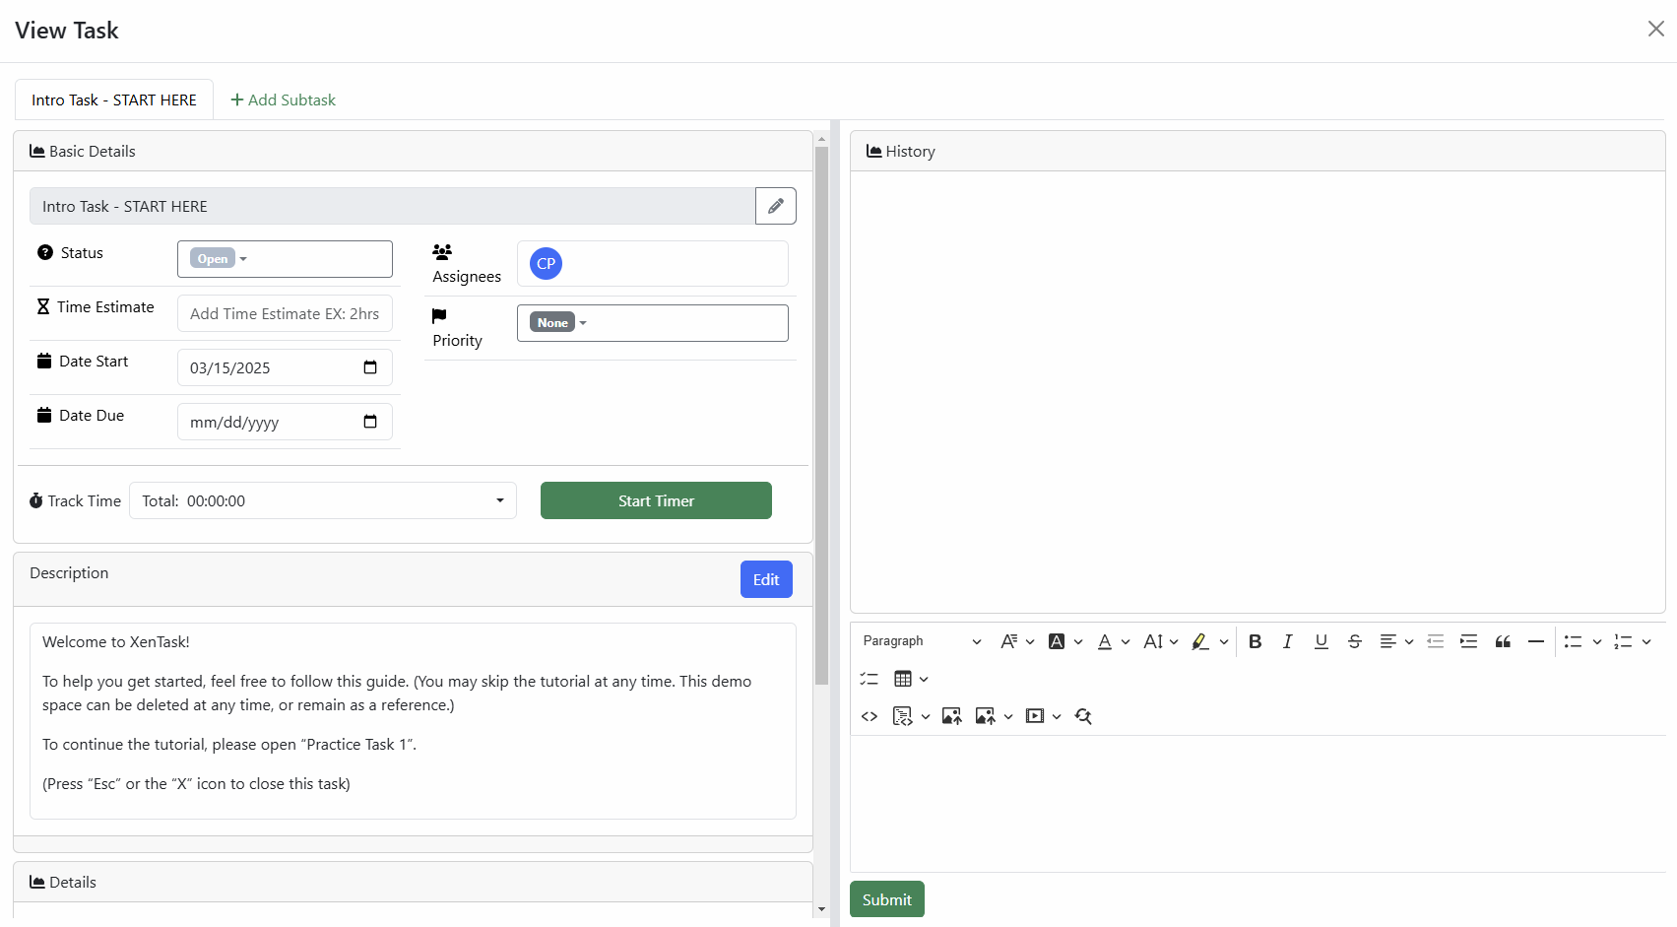Click Add Subtask
This screenshot has width=1677, height=927.
[283, 99]
